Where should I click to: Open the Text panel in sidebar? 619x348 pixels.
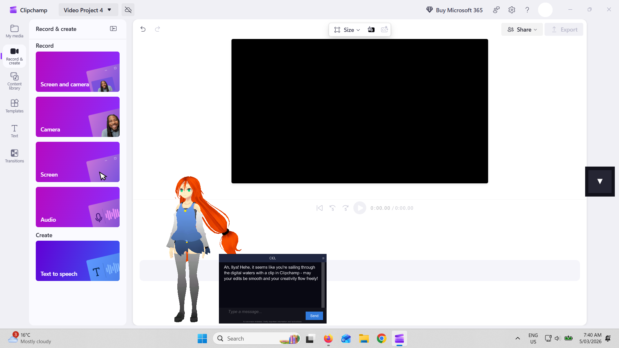(14, 130)
